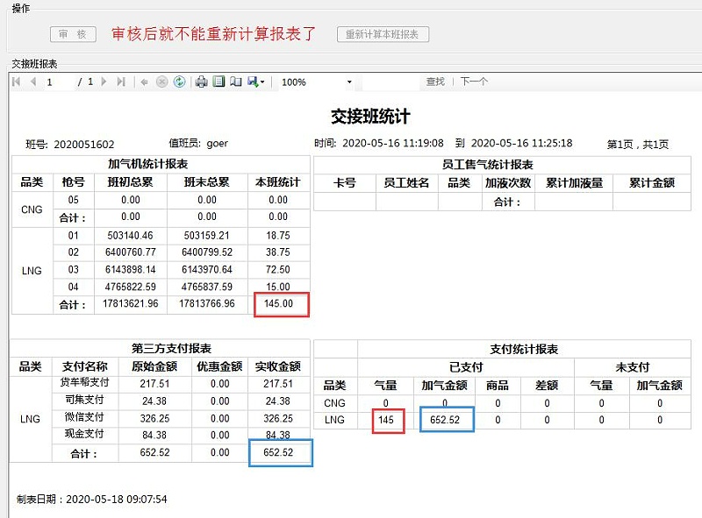Image resolution: width=702 pixels, height=518 pixels.
Task: Toggle print layout mode off
Action: [219, 82]
